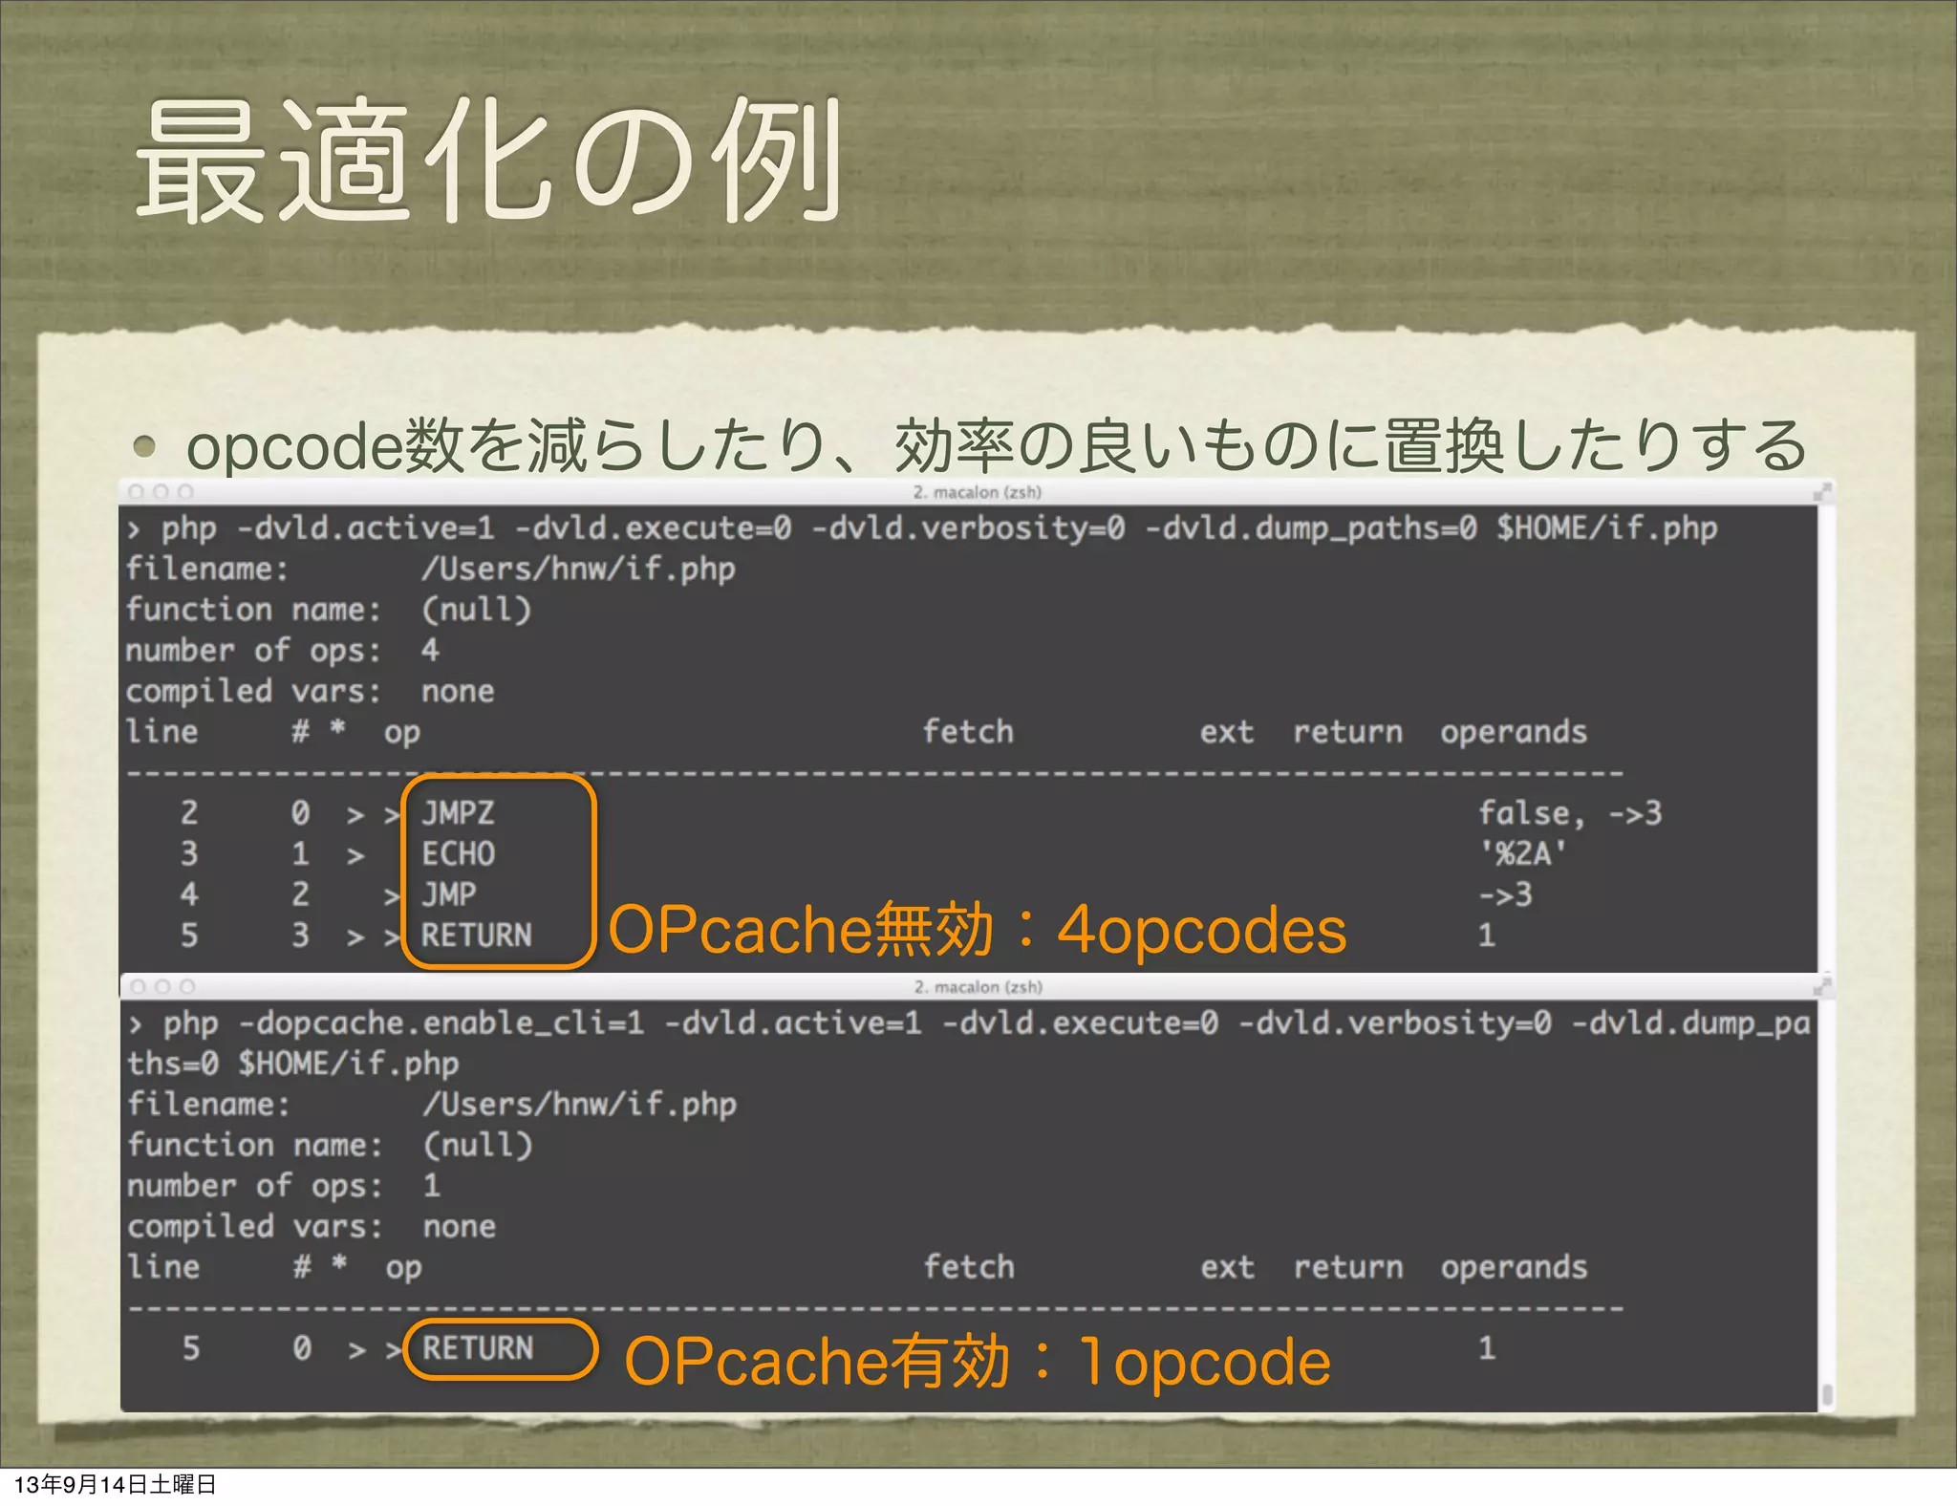Click 'ths=0 $HOME/if.php' wrapped command line
Viewport: 1957px width, 1506px height.
coord(293,1064)
